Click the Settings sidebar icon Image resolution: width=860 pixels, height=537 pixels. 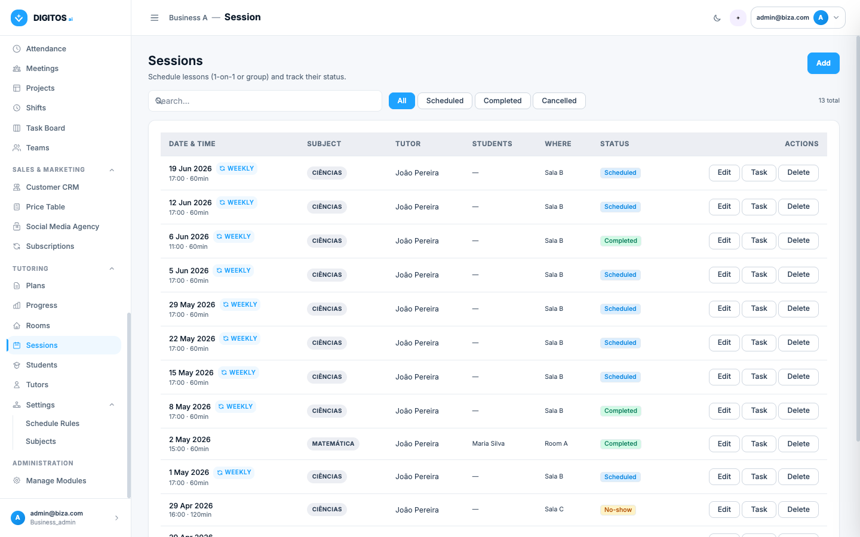pyautogui.click(x=17, y=405)
